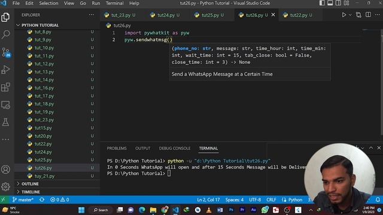Open the Testing flask view
The width and height of the screenshot is (383, 215).
(5, 122)
